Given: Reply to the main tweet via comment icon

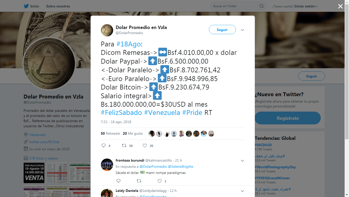Looking at the screenshot, I should pyautogui.click(x=104, y=145).
